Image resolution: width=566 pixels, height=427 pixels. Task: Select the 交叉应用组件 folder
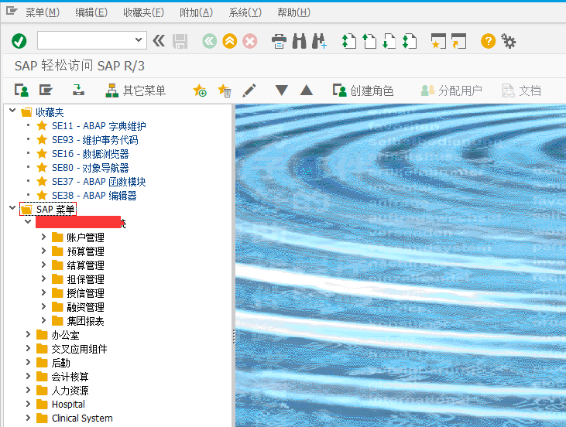point(79,349)
